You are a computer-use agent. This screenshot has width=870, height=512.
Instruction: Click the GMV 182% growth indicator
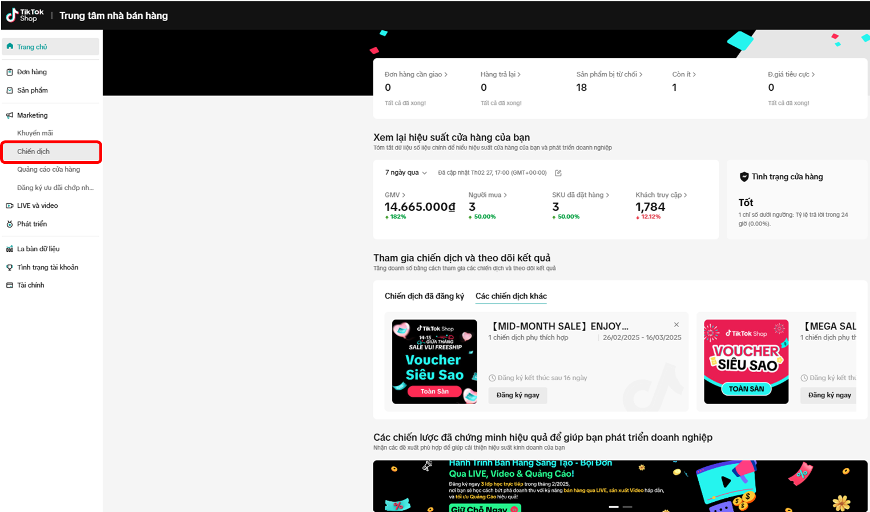[x=396, y=217]
